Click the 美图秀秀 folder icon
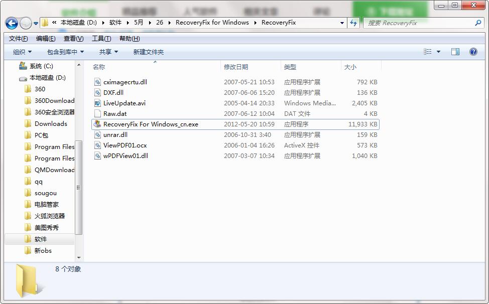The width and height of the screenshot is (489, 304). pyautogui.click(x=28, y=227)
